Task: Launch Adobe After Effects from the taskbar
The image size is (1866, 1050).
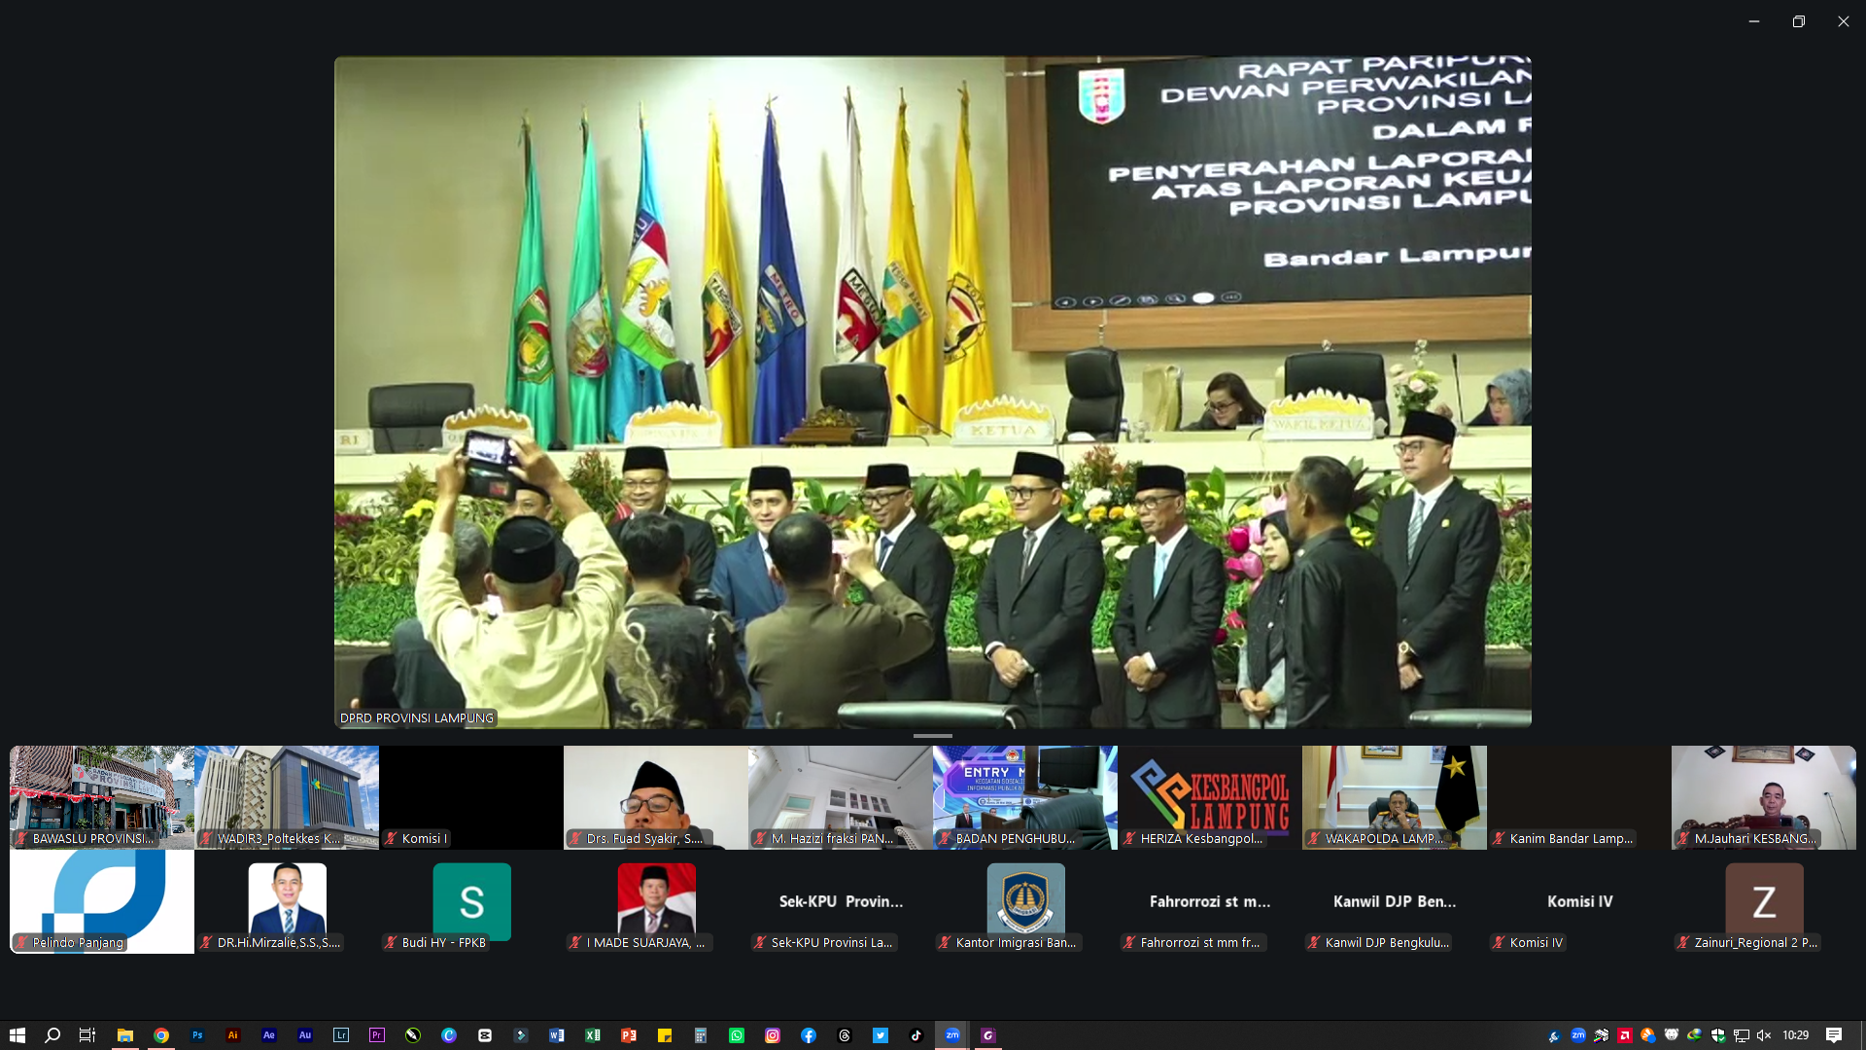Action: [269, 1035]
